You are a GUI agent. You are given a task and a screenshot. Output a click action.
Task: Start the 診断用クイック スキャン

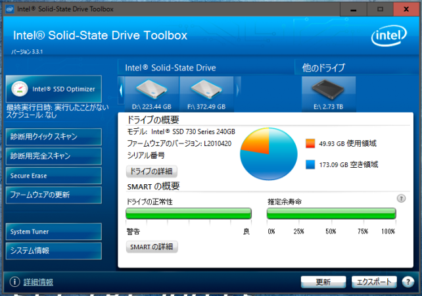54,137
